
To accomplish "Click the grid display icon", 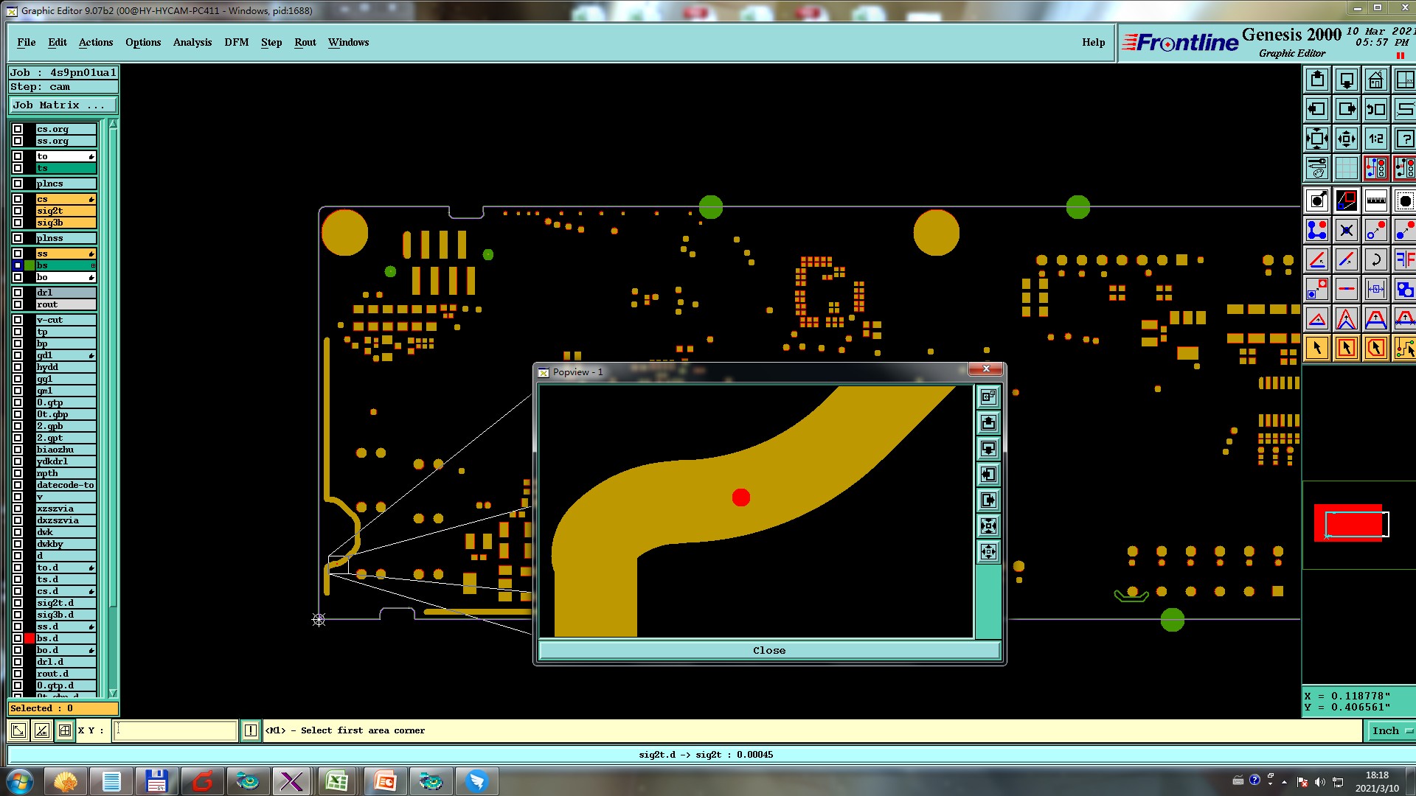I will [x=1346, y=168].
